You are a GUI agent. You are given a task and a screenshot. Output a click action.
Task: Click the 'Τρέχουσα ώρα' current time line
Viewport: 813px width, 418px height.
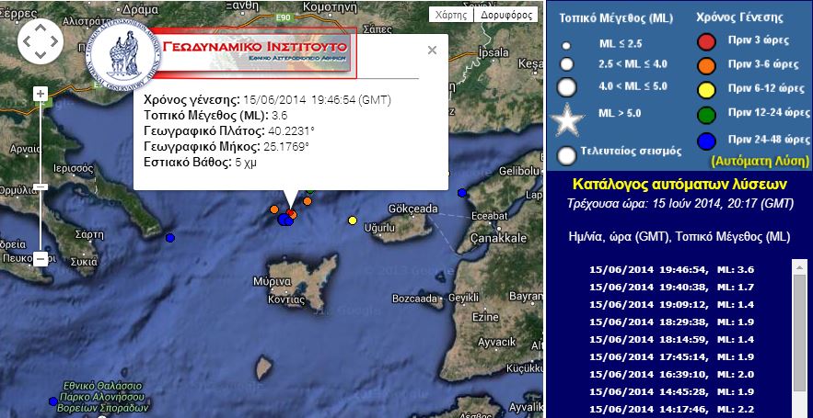click(680, 204)
